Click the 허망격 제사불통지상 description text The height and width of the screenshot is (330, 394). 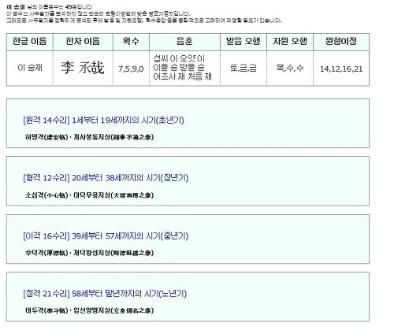(89, 137)
